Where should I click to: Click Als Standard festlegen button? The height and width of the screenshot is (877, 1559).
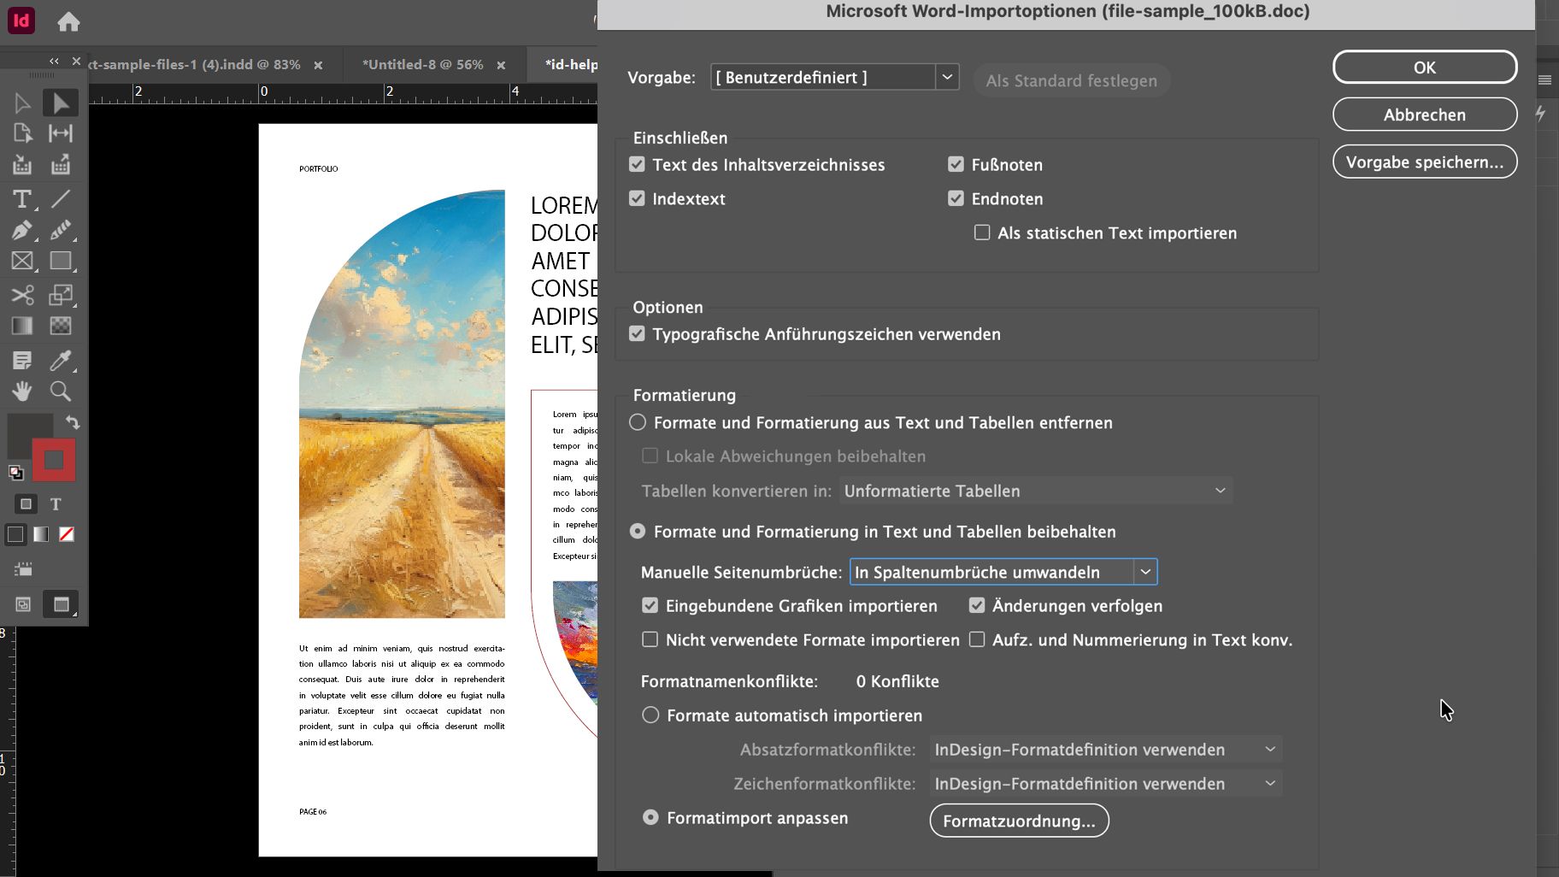click(1071, 80)
